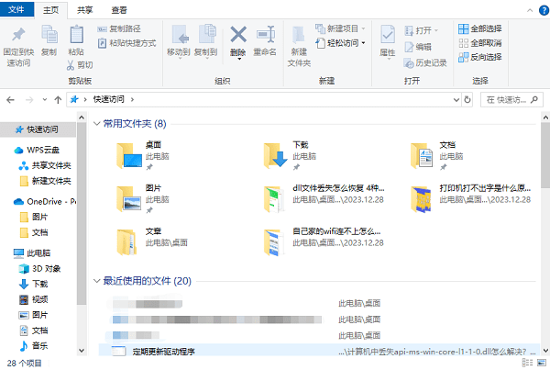Go up one level with up arrow
This screenshot has height=370, width=550.
tap(58, 100)
